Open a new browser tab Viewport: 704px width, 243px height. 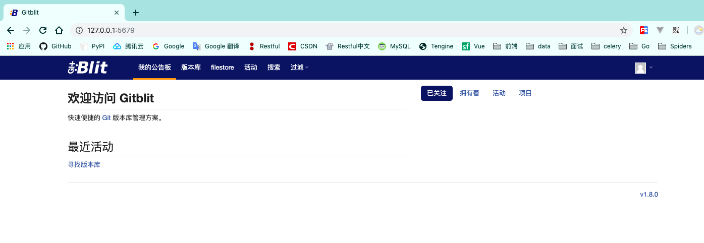(135, 13)
